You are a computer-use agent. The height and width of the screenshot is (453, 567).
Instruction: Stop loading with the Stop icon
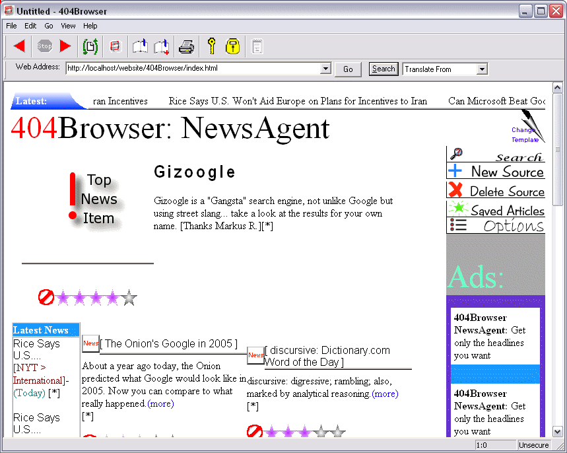tap(44, 46)
